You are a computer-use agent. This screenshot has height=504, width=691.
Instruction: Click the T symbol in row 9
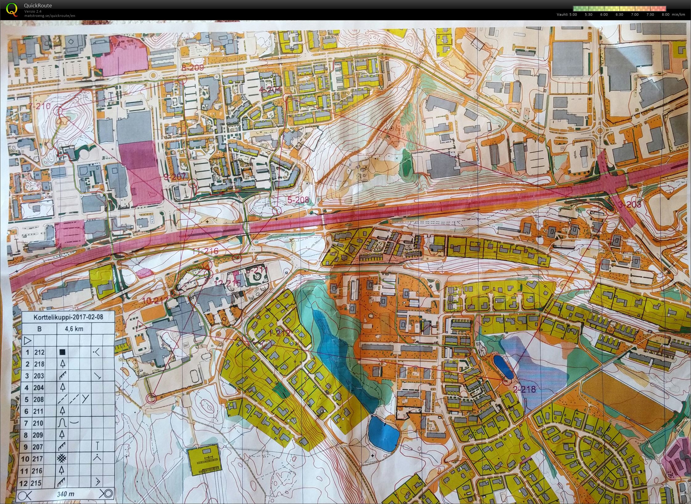[97, 446]
